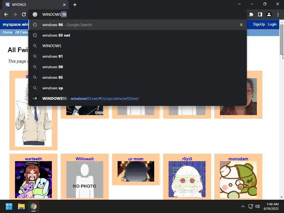This screenshot has height=213, width=284.
Task: Open Willowalt's profile name link
Action: [85, 159]
